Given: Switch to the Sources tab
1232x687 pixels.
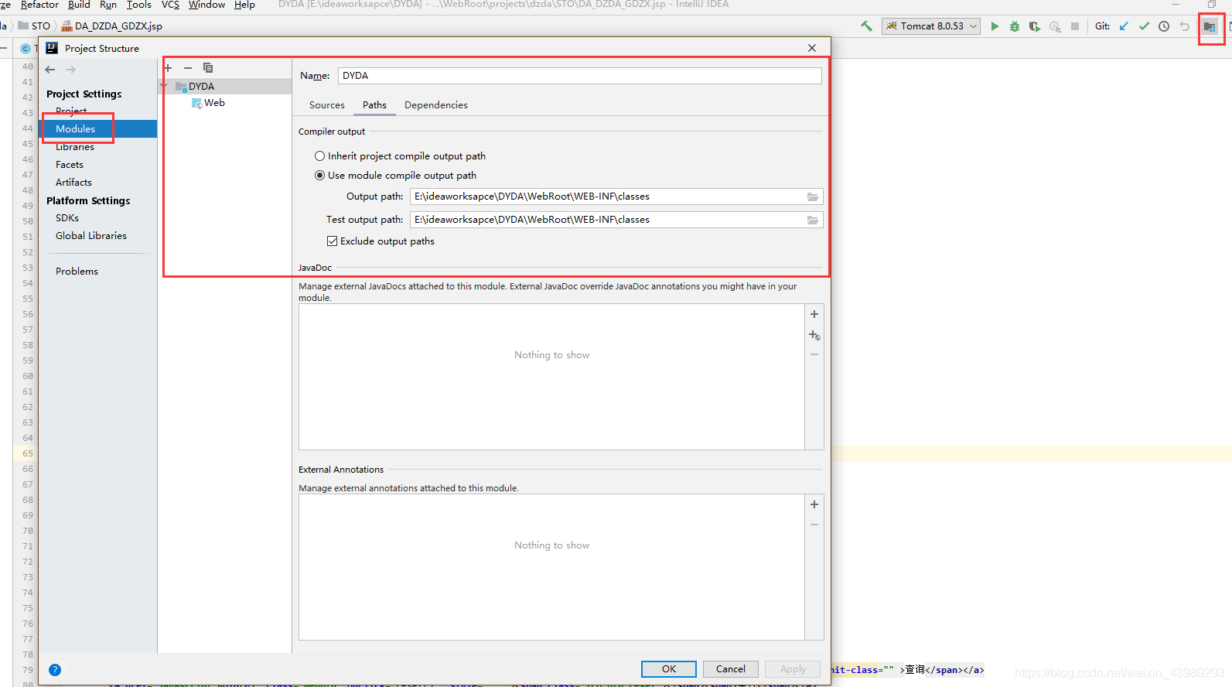Looking at the screenshot, I should pyautogui.click(x=327, y=105).
